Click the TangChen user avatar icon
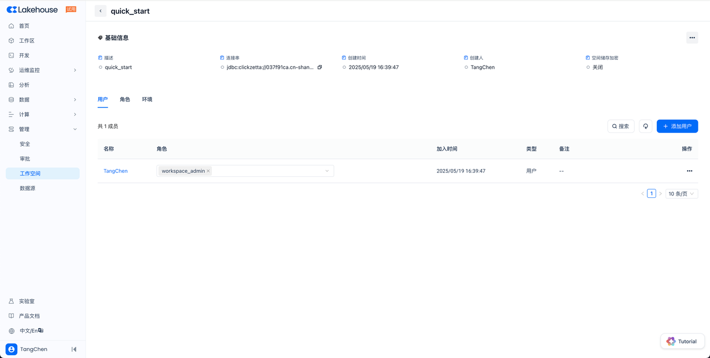This screenshot has height=358, width=710. click(11, 349)
